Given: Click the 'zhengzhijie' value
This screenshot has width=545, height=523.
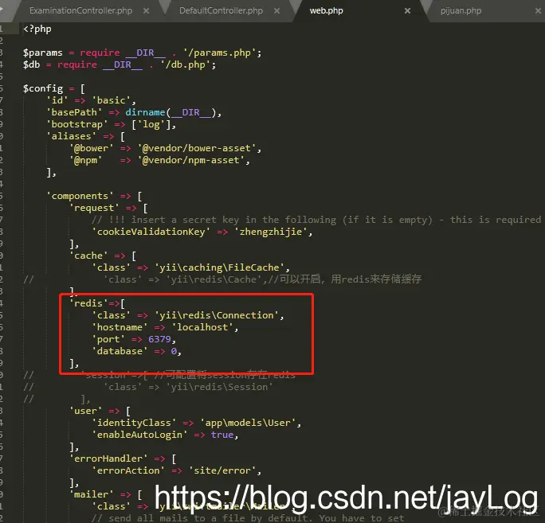Looking at the screenshot, I should pyautogui.click(x=271, y=232).
